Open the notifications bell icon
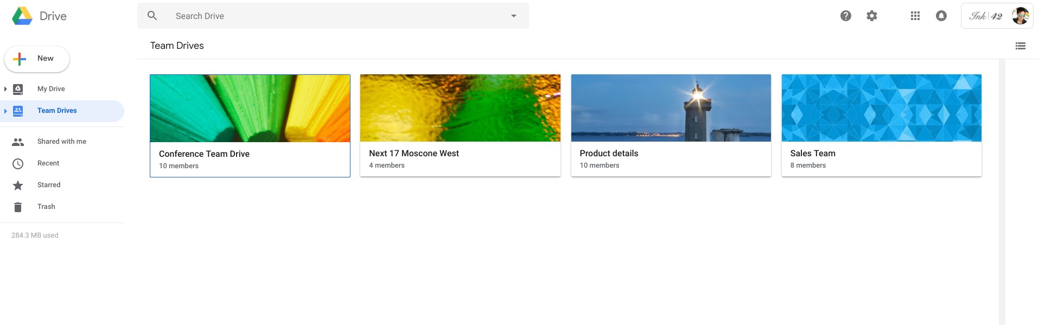This screenshot has height=325, width=1039. (x=941, y=16)
